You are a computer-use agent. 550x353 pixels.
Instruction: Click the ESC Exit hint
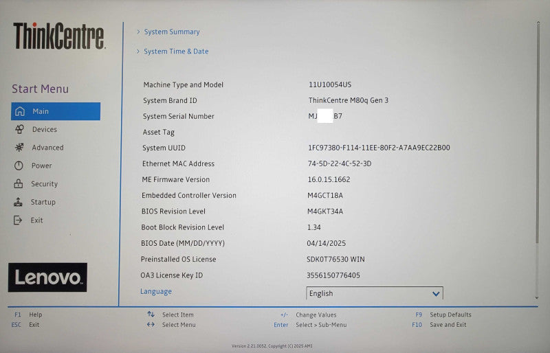pyautogui.click(x=25, y=325)
